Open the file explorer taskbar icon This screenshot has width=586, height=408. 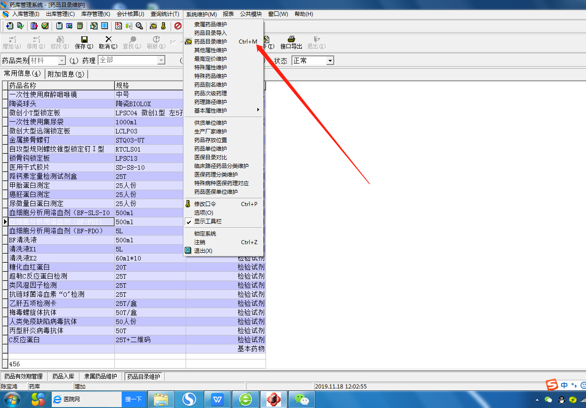tap(161, 399)
